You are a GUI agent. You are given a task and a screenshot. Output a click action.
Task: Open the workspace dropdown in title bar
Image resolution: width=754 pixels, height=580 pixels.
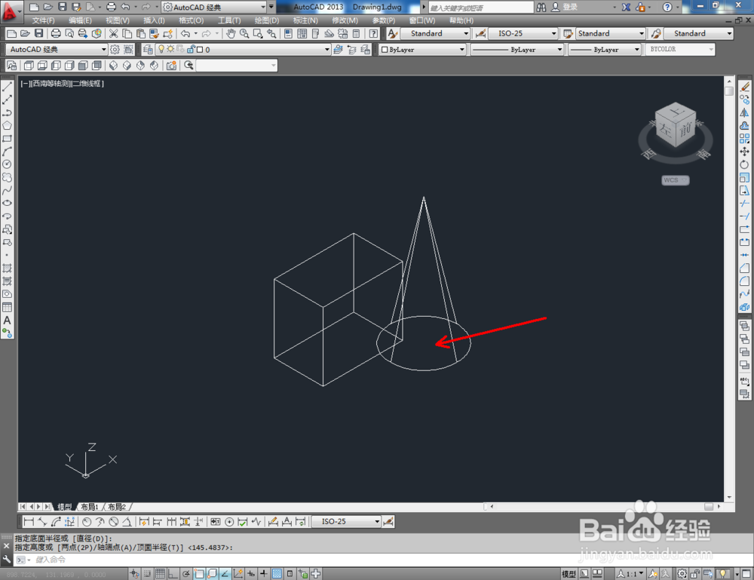(214, 8)
